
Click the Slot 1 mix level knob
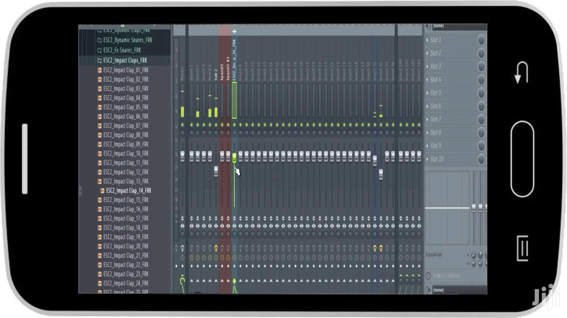point(481,40)
